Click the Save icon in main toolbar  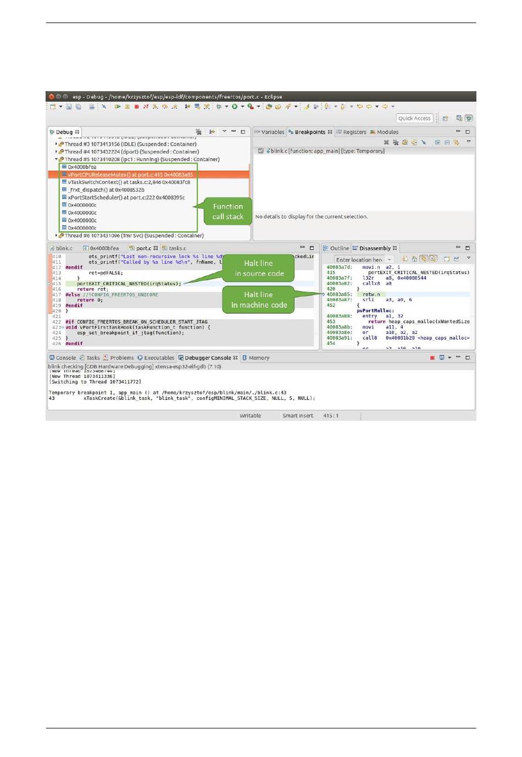[69, 107]
